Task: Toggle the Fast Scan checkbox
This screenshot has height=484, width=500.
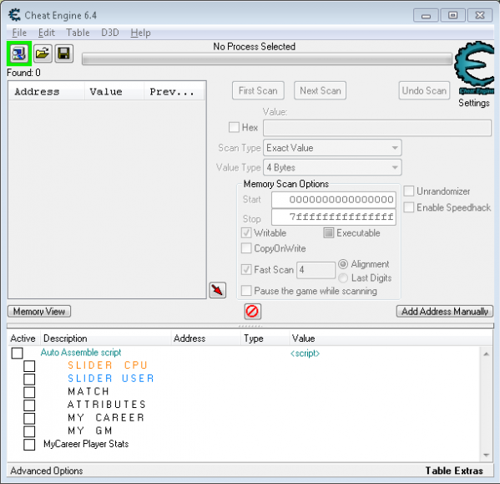Action: pyautogui.click(x=246, y=269)
